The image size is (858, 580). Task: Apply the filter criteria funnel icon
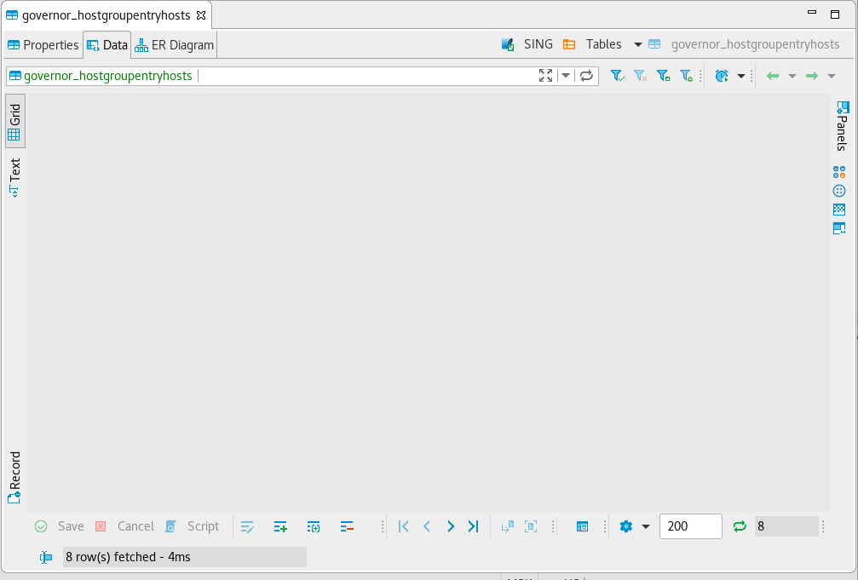pyautogui.click(x=617, y=76)
